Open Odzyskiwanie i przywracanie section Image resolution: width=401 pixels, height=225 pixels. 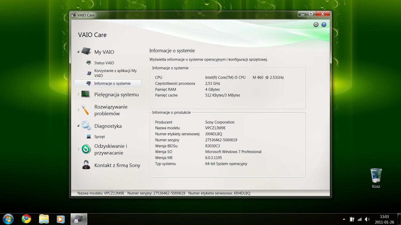click(x=111, y=149)
